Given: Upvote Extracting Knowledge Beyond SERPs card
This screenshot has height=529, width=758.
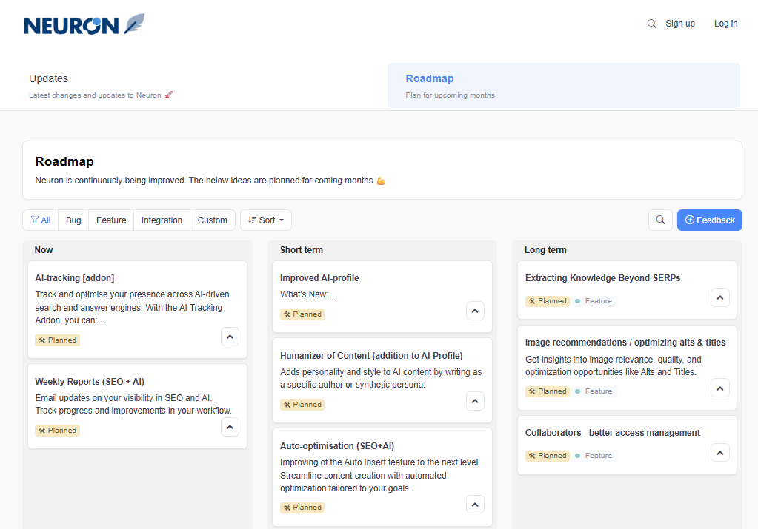Looking at the screenshot, I should pos(720,298).
